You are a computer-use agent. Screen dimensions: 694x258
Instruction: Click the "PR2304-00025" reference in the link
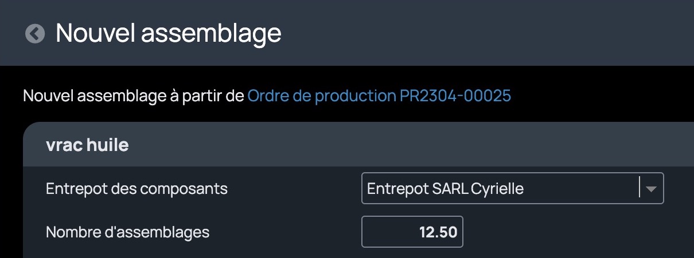click(455, 96)
